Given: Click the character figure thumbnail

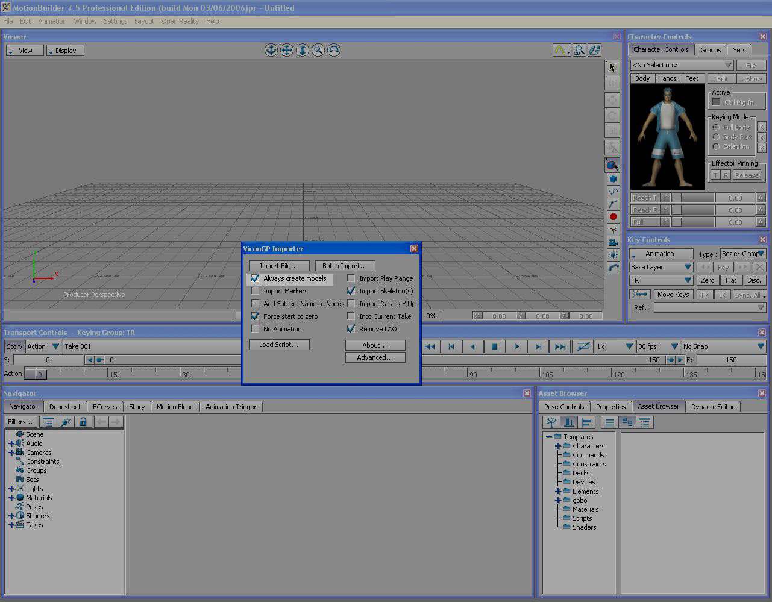Looking at the screenshot, I should pos(667,137).
